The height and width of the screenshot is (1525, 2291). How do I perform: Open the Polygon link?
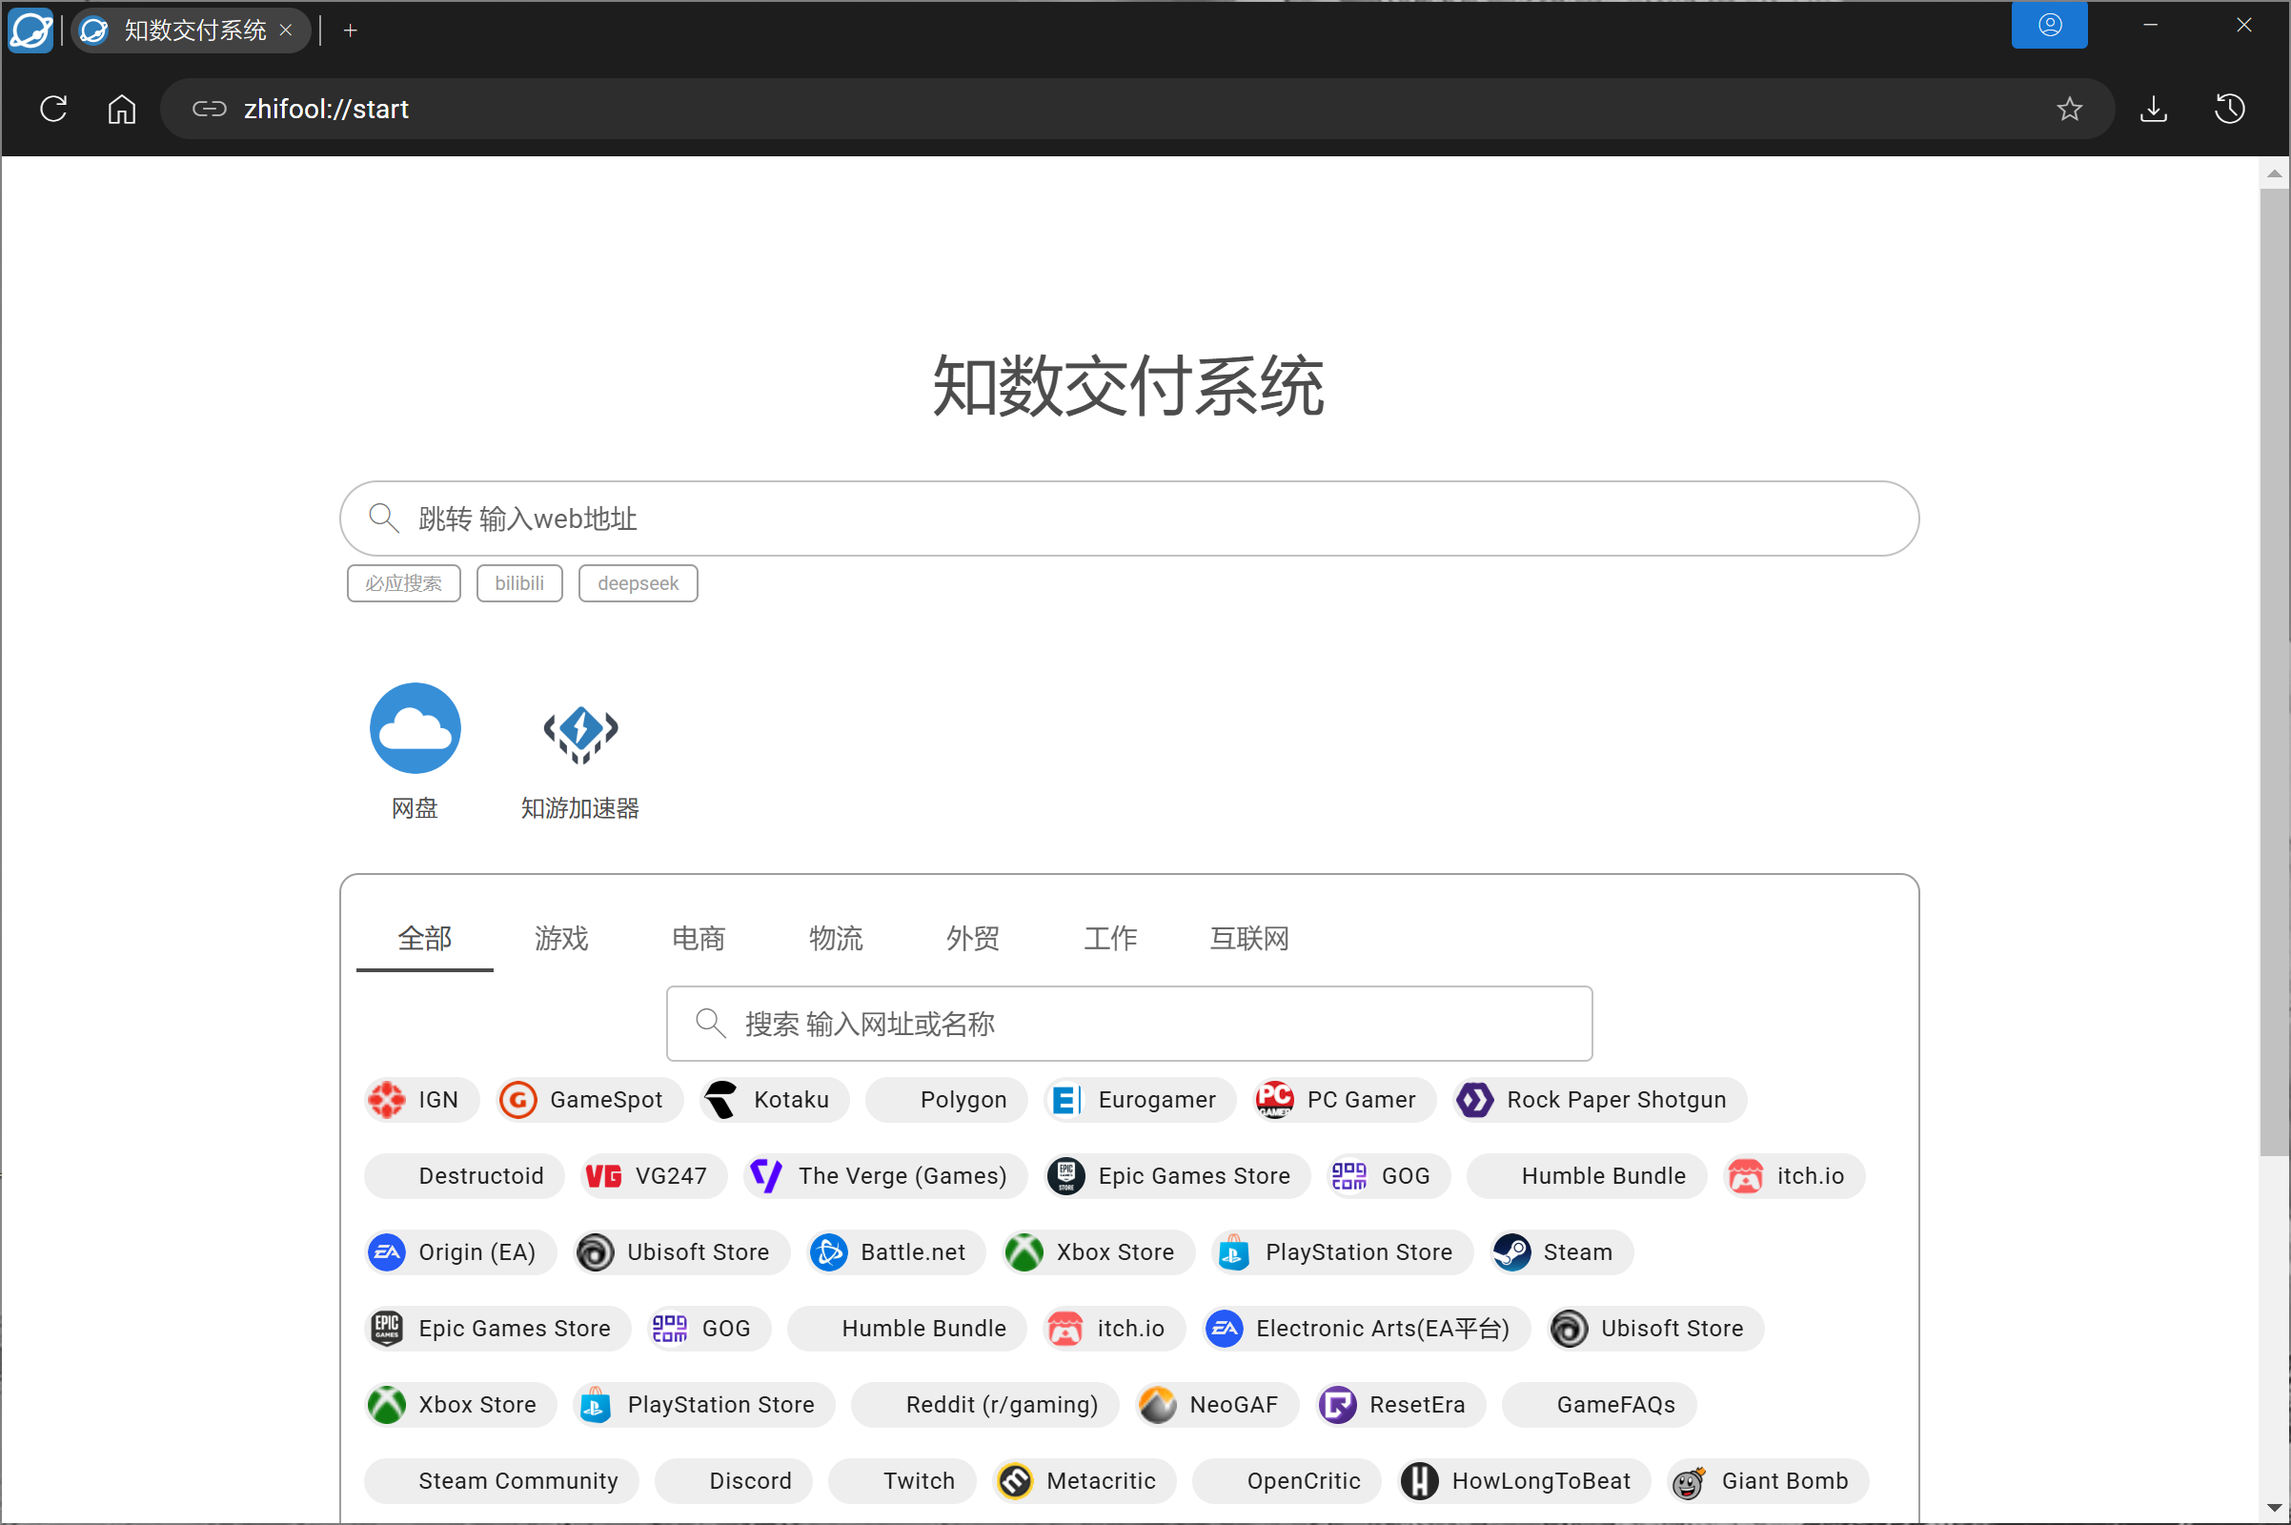click(946, 1100)
